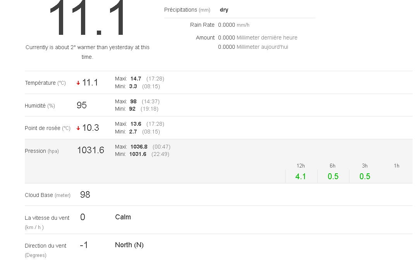Click the red down arrow beside Point de rosée
The image size is (418, 260).
(78, 128)
